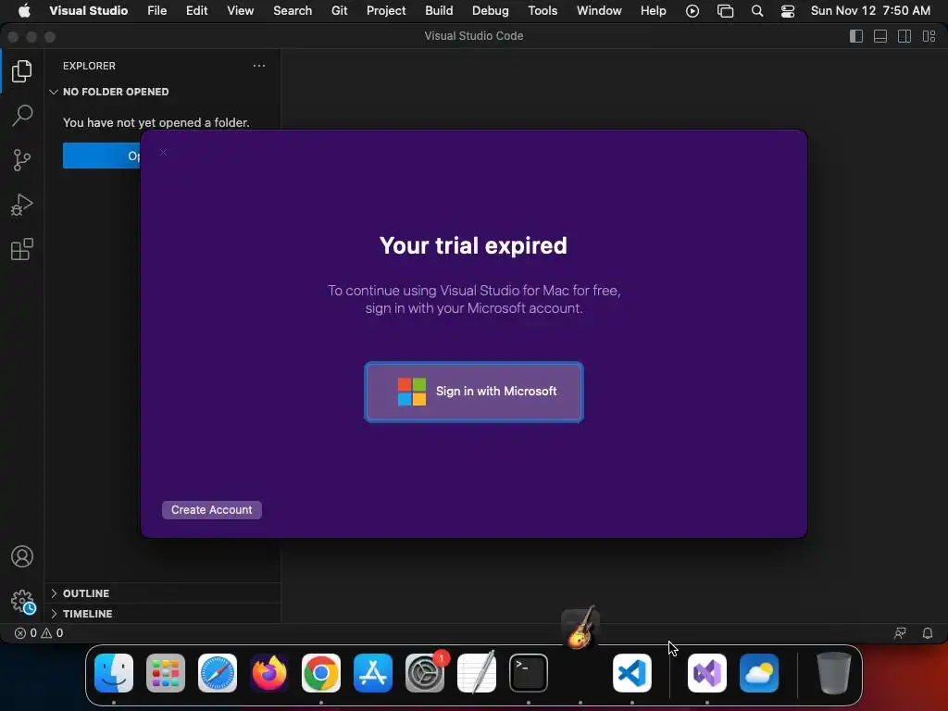Image resolution: width=948 pixels, height=711 pixels.
Task: Open the Manage gear icon
Action: pyautogui.click(x=23, y=602)
